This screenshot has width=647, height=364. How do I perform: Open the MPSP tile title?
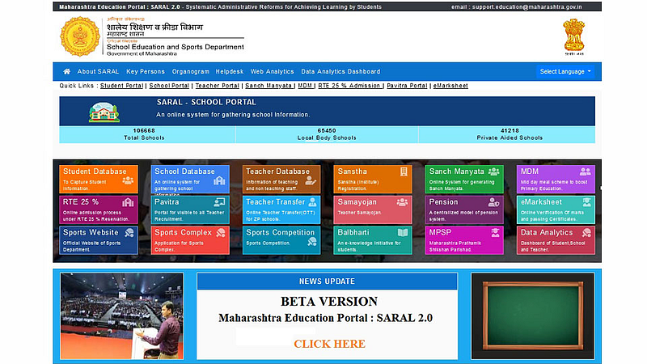coord(440,232)
